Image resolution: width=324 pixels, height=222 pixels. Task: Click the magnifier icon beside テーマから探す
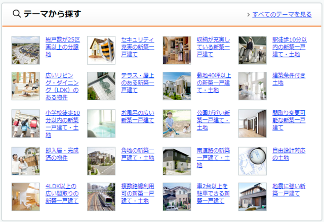[16, 14]
